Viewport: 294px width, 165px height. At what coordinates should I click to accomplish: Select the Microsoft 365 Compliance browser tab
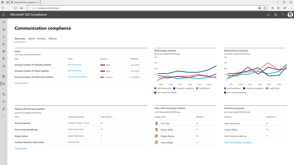25,2
